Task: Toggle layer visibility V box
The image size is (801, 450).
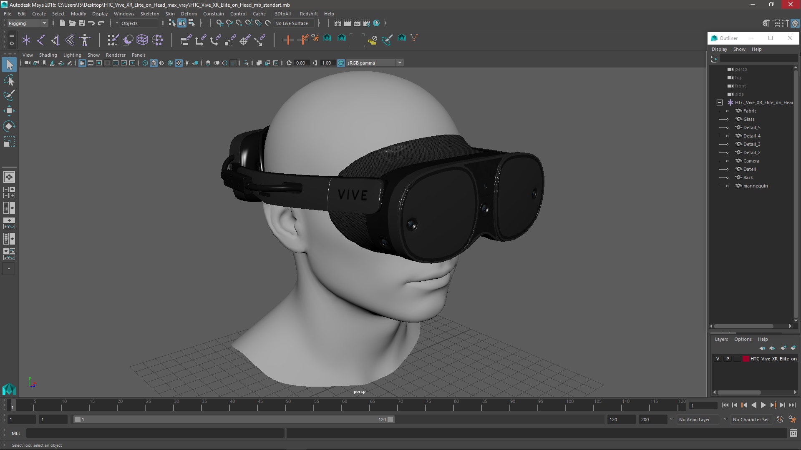Action: pos(718,359)
